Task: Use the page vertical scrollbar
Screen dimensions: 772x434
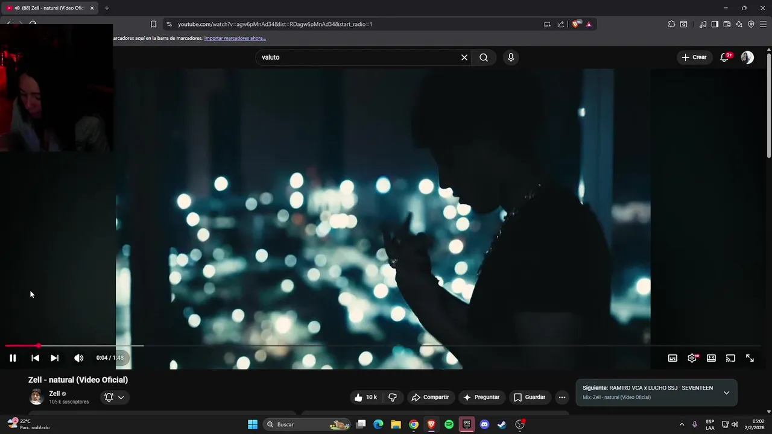Action: 769,105
